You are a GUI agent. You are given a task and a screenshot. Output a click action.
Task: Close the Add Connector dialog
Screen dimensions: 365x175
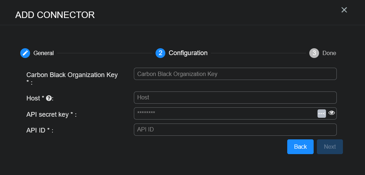344,10
